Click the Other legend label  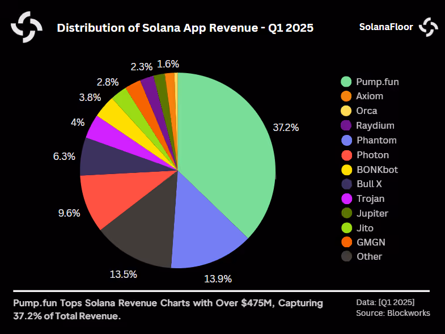369,256
